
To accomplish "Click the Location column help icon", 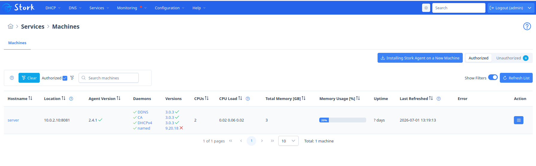I will coord(71,99).
